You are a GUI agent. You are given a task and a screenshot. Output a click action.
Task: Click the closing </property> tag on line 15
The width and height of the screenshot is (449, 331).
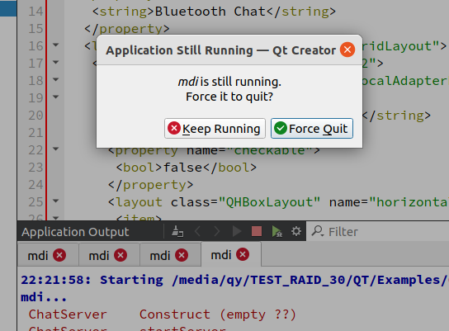(x=127, y=29)
